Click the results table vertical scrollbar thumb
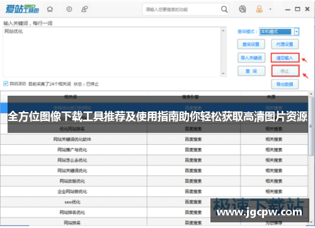Screen dimensions: 315x228 (x=311, y=126)
